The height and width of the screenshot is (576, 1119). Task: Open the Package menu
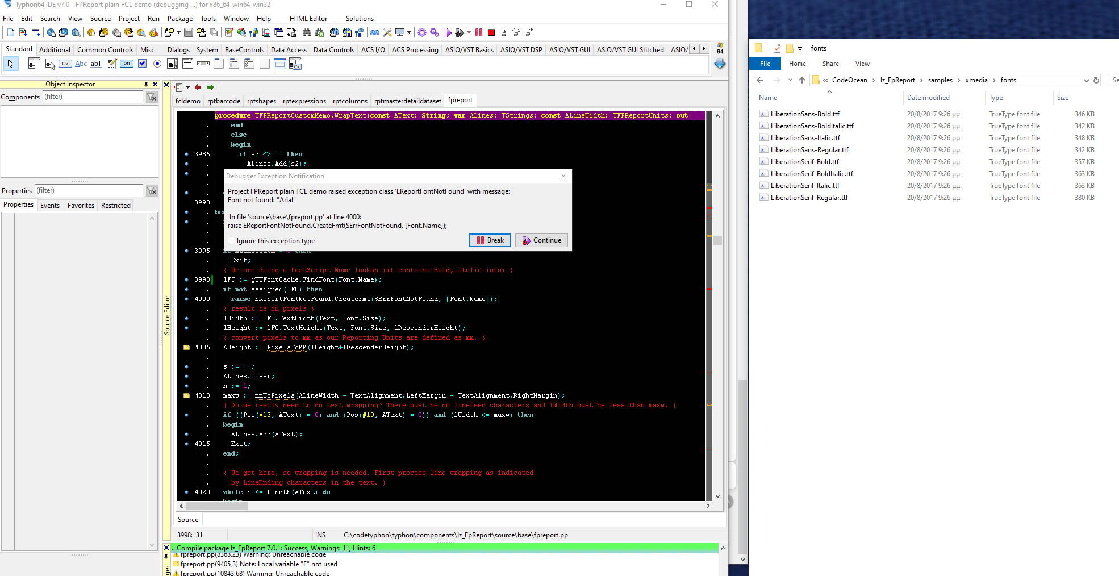180,19
